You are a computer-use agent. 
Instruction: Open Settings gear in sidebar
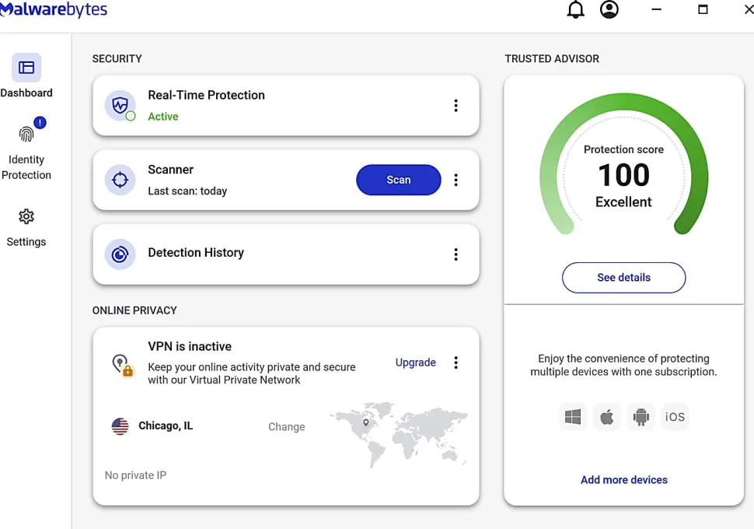point(26,216)
